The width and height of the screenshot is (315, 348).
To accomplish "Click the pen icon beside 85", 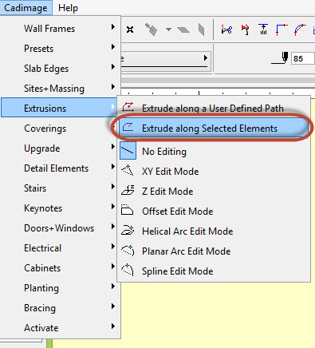I will coord(280,57).
